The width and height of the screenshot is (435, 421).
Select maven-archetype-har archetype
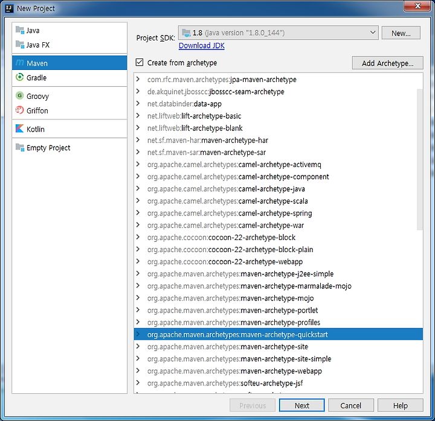[279, 140]
